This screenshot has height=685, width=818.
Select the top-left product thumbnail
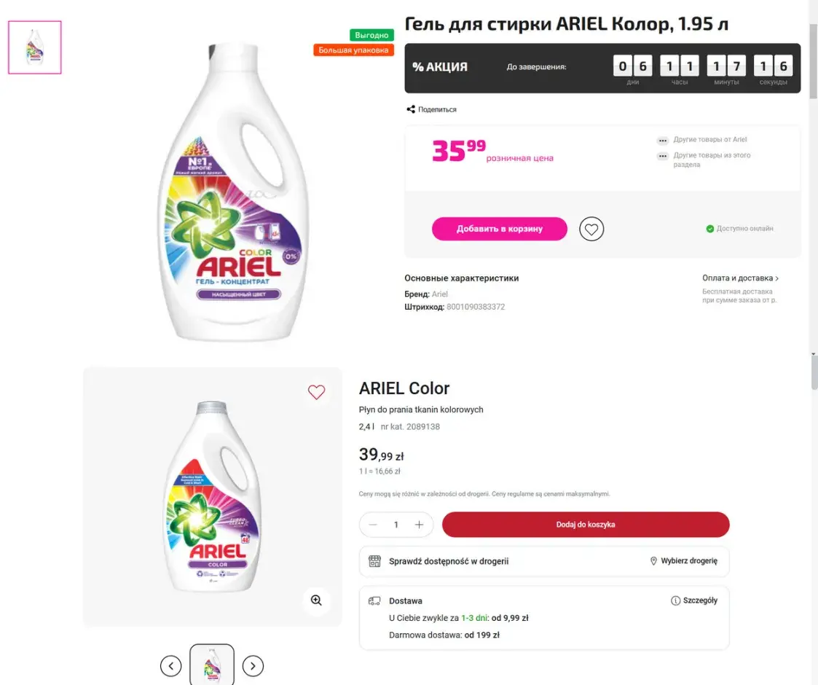pos(35,47)
